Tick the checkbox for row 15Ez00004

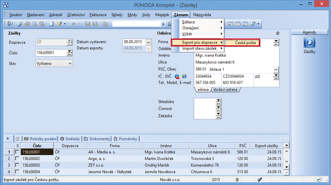tap(17, 172)
